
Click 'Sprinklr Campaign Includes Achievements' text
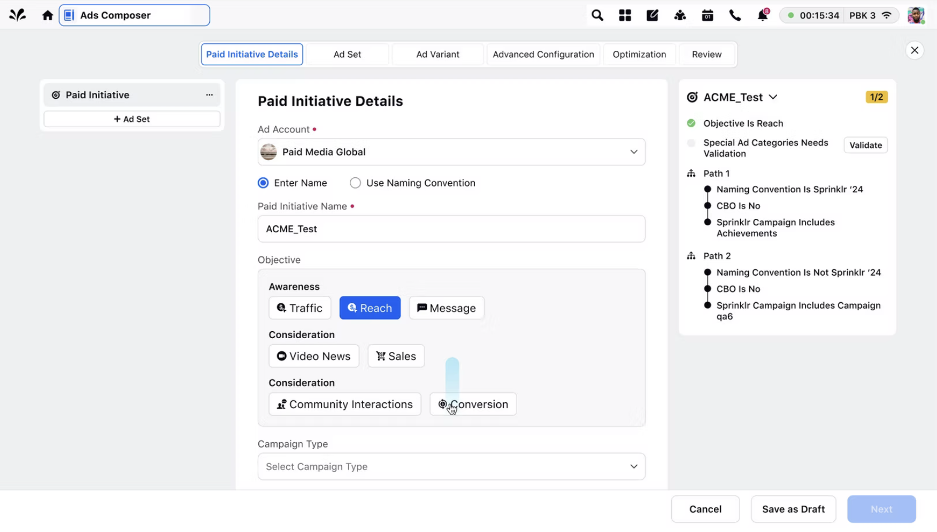tap(775, 228)
